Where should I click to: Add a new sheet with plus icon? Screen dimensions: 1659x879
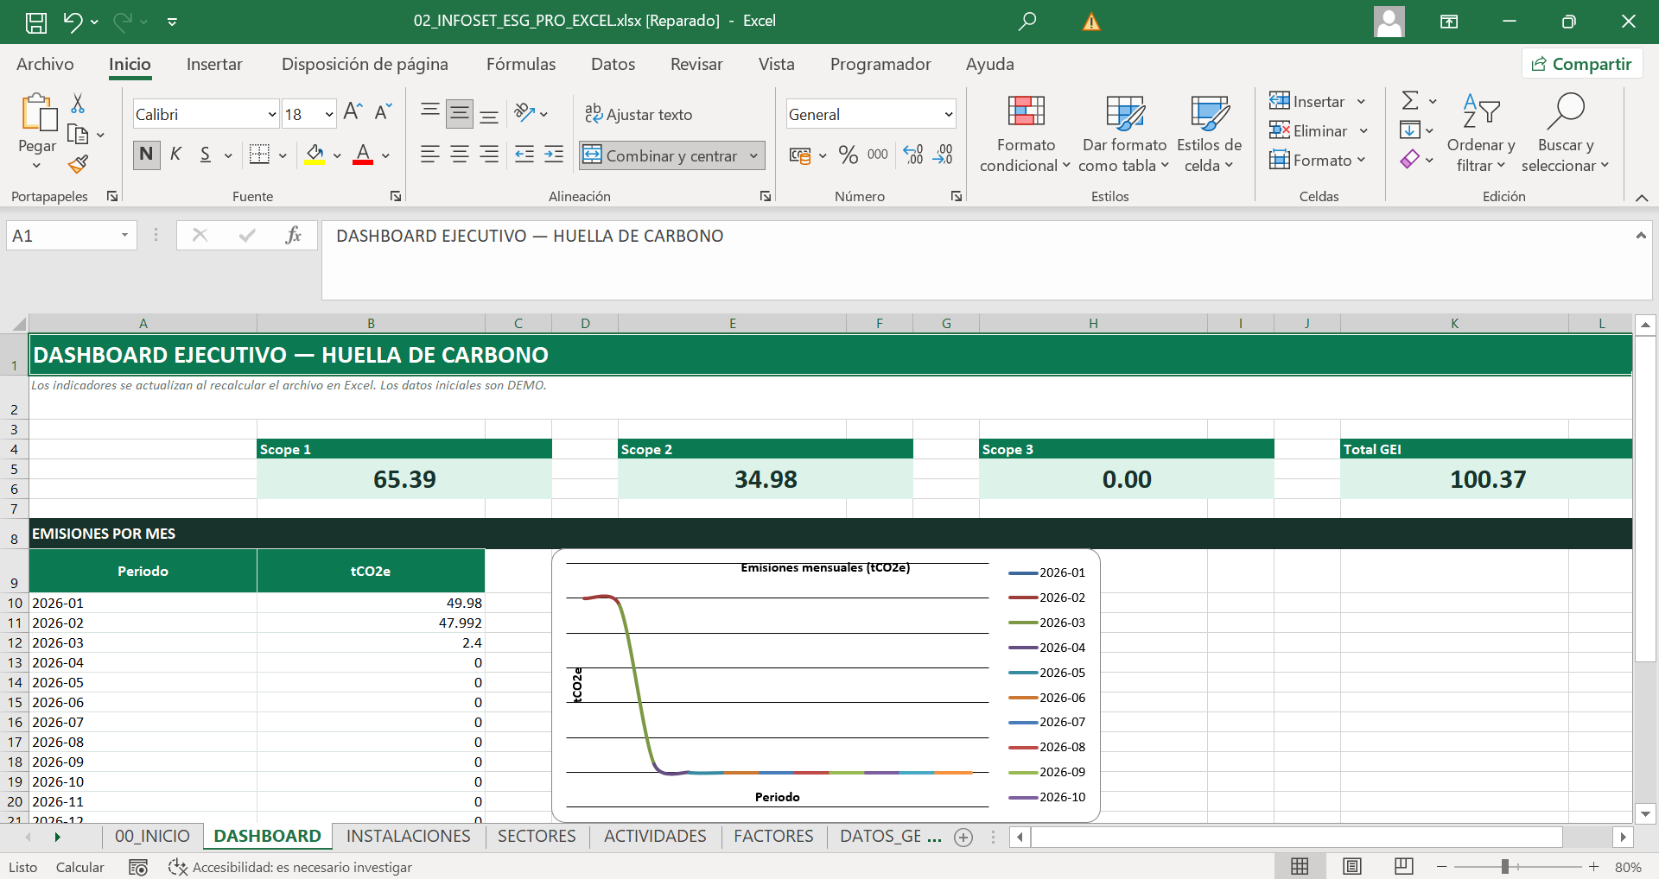[x=963, y=837]
